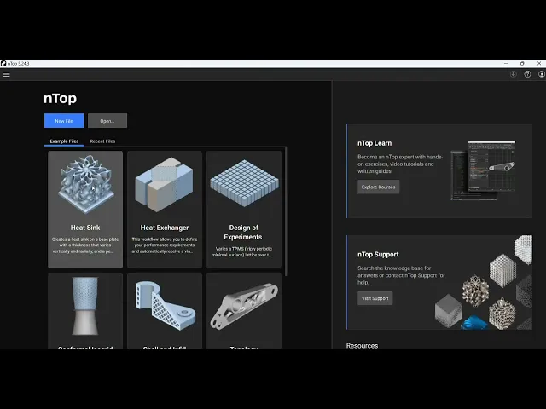
Task: Click the nTop Learn heading
Action: pyautogui.click(x=375, y=143)
